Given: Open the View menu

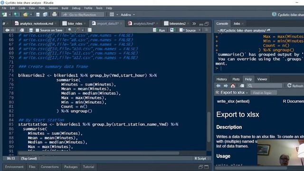Looking at the screenshot, I should (x=32, y=8).
